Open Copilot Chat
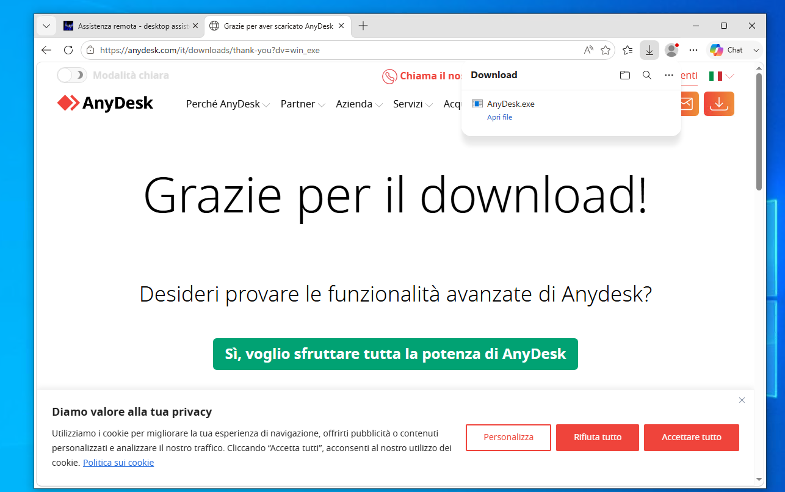 pos(726,50)
